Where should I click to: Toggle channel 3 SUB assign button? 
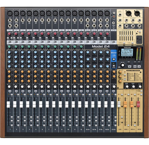point(25,121)
